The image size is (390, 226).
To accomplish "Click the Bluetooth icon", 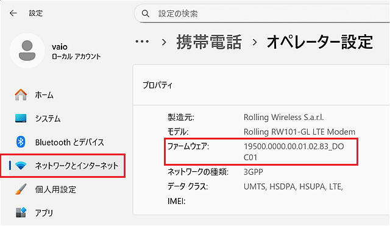I will tap(21, 142).
